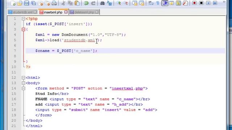Open Find with binoculars icon

102,3
